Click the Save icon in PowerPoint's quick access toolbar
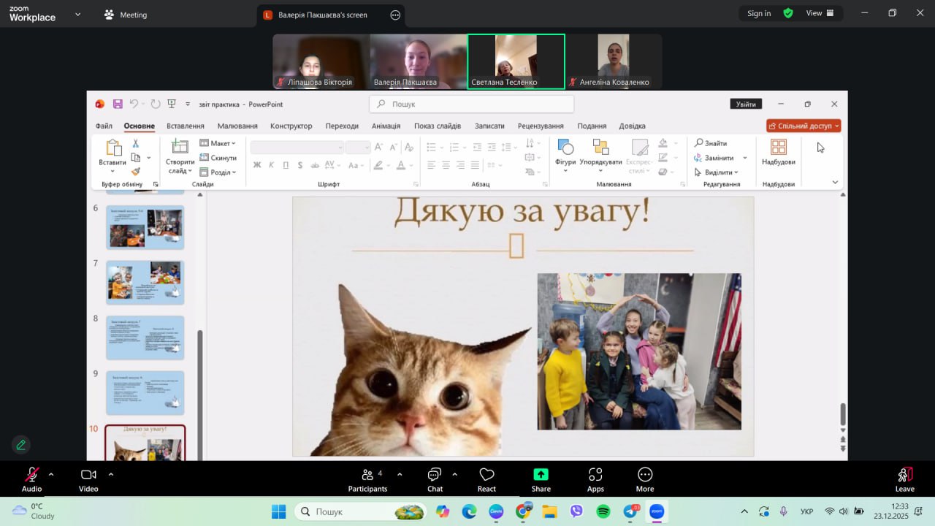 (x=117, y=104)
